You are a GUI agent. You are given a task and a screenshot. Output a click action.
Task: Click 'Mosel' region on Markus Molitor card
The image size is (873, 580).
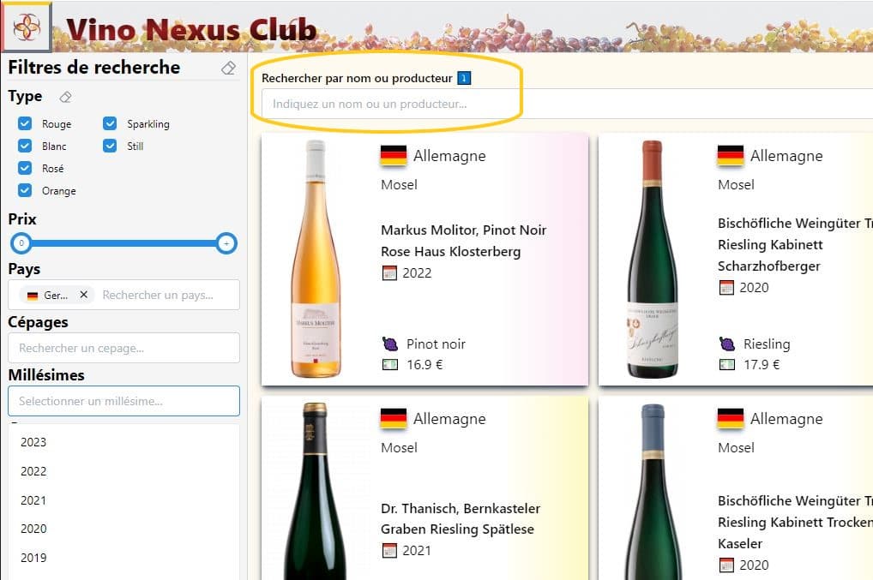point(400,184)
